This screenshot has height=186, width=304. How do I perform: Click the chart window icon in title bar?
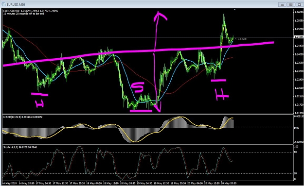(x=3, y=4)
